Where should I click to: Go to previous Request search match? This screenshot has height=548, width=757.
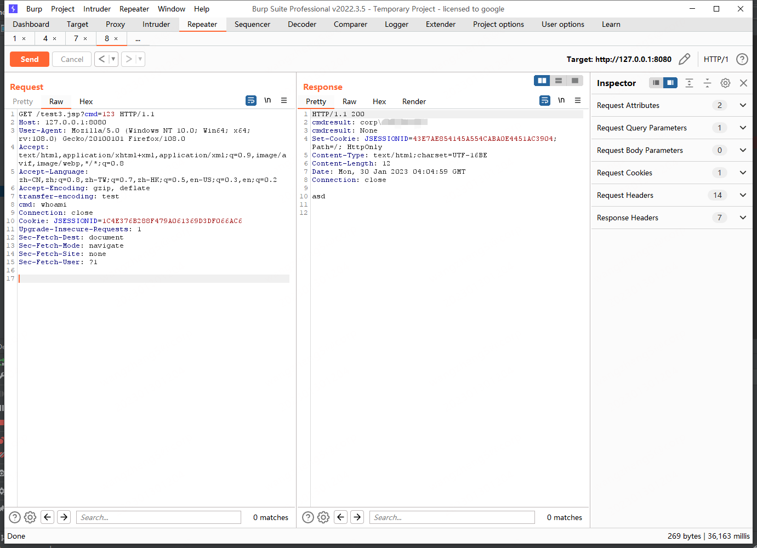click(x=48, y=517)
